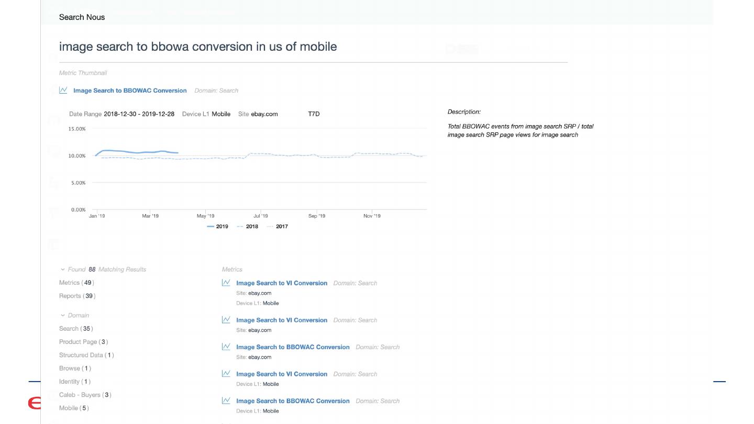Open the Date Range selector
754x424 pixels.
click(138, 114)
